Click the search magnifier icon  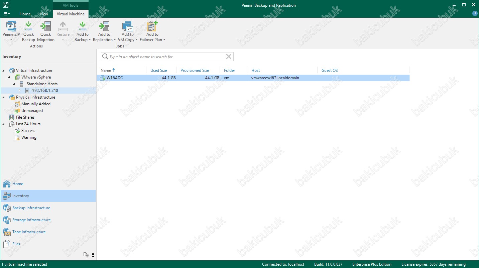pos(105,56)
